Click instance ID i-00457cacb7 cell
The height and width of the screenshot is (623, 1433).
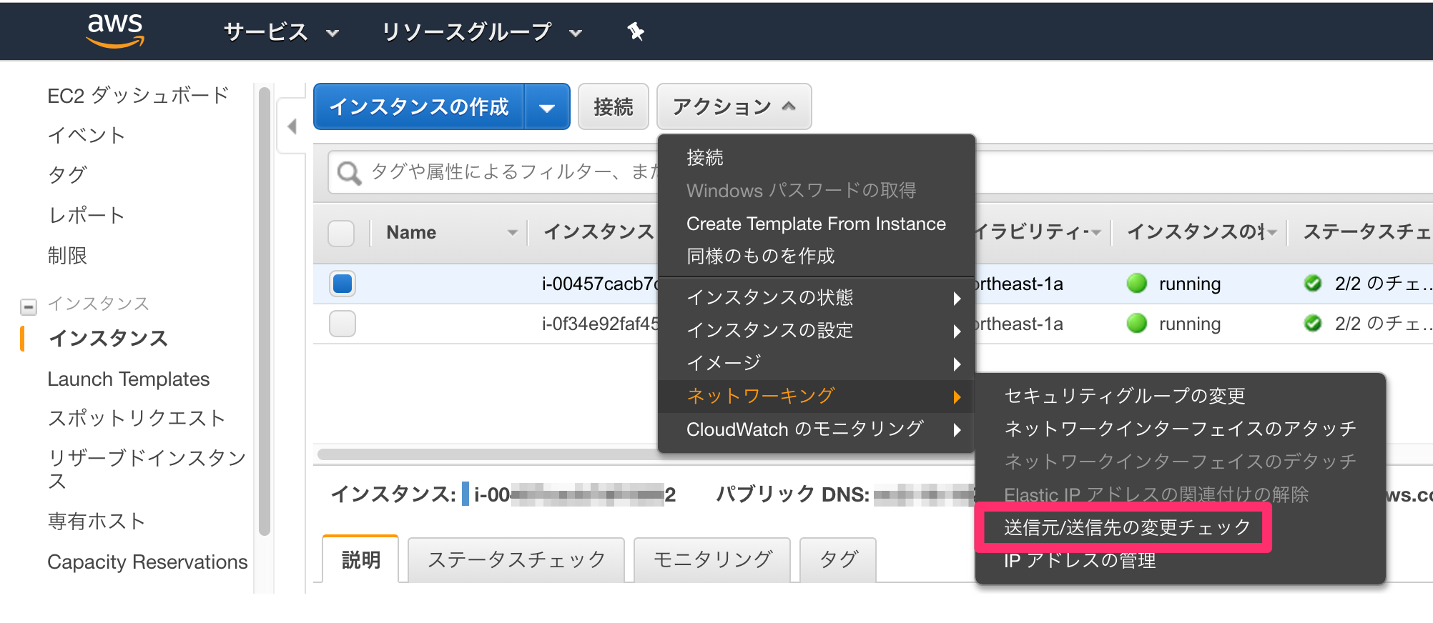click(x=599, y=284)
